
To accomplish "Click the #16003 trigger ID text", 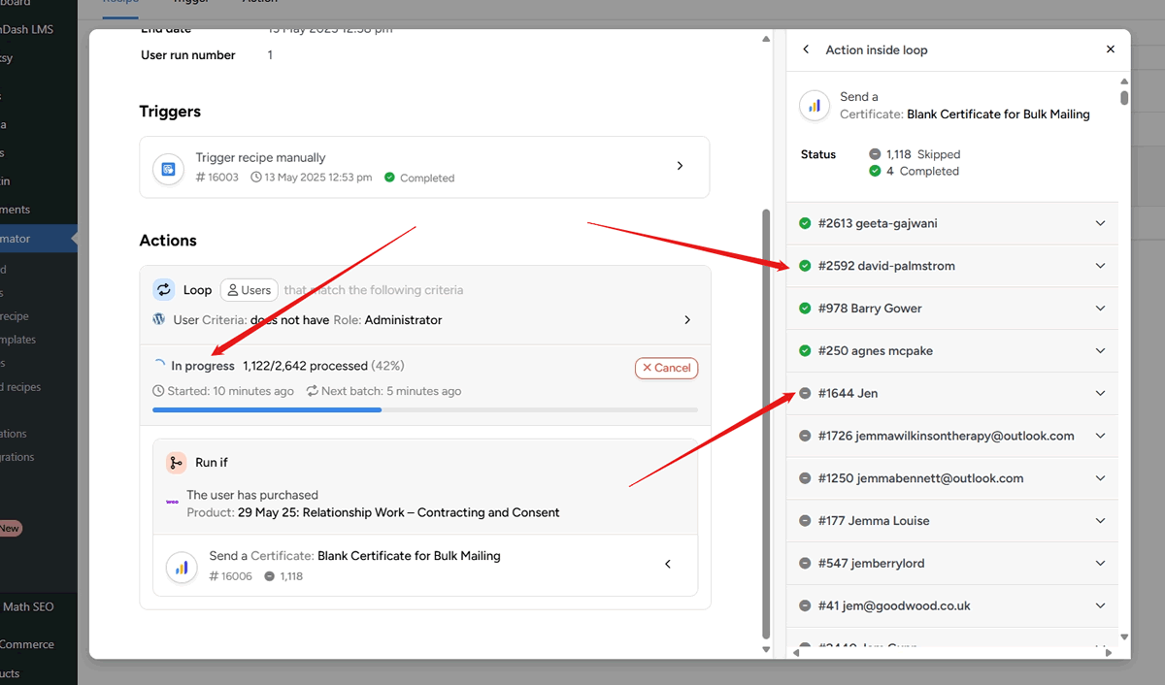I will [x=217, y=178].
